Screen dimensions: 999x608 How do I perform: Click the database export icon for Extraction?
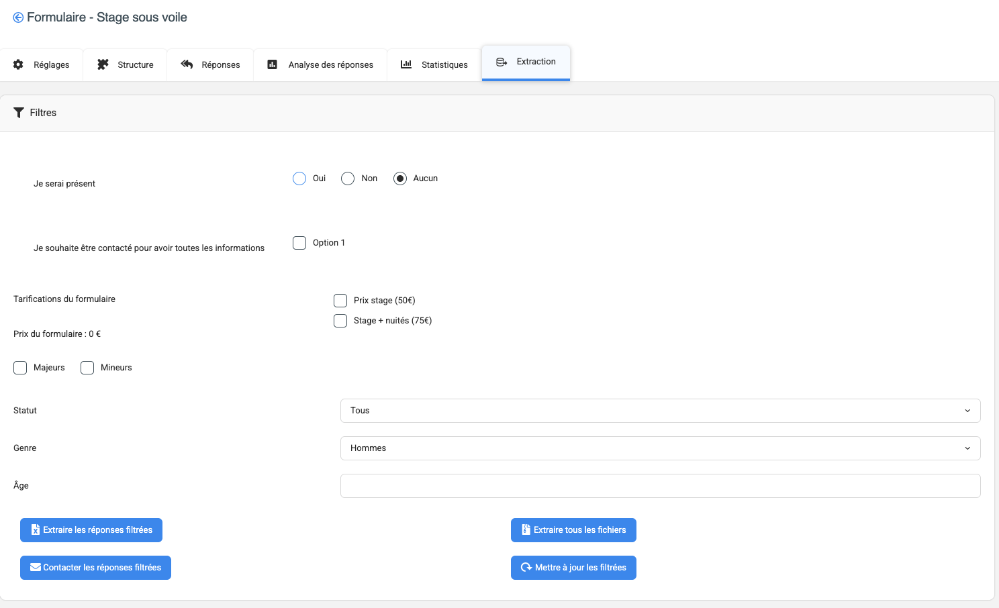[x=502, y=62]
